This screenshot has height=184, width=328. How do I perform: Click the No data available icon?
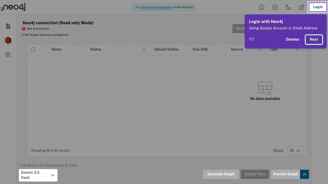[x=265, y=88]
